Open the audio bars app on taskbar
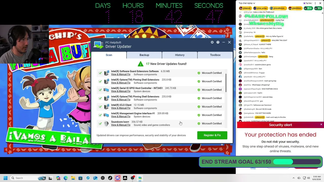The width and height of the screenshot is (324, 182). [125, 178]
